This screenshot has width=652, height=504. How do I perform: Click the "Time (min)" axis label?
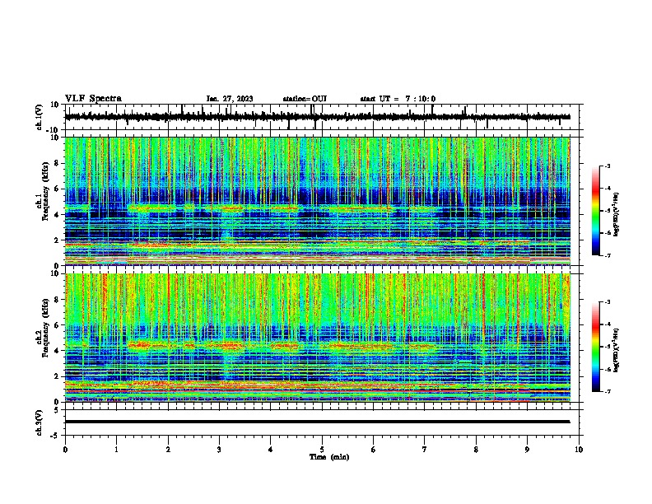[x=329, y=457]
